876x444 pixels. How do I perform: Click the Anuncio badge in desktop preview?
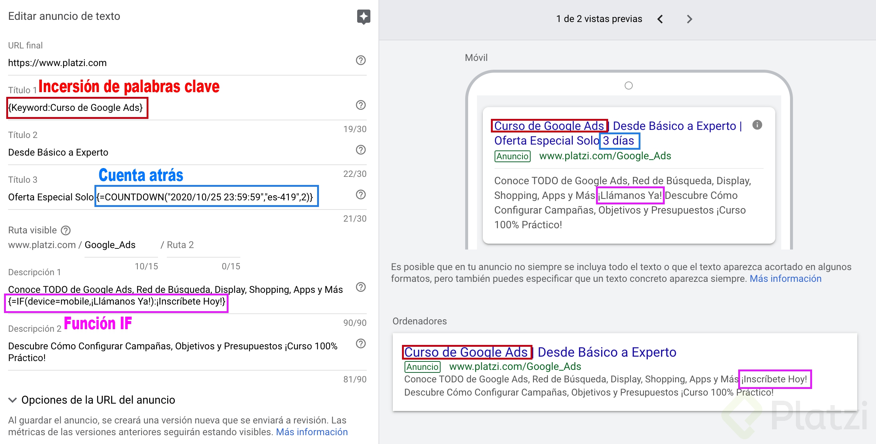(422, 367)
